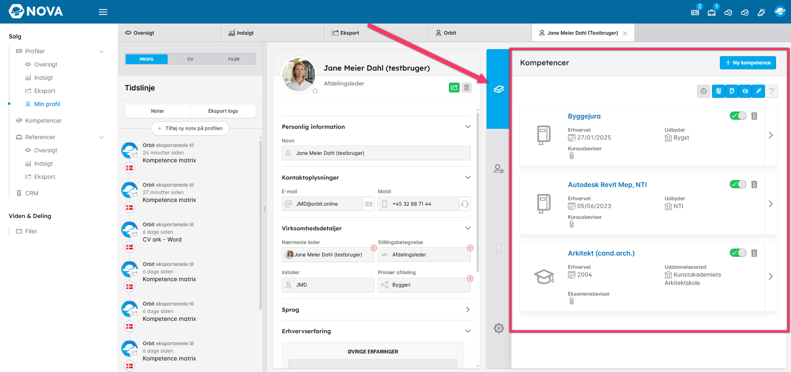Toggle the Autodesk Revit Mep switch

[x=738, y=184]
